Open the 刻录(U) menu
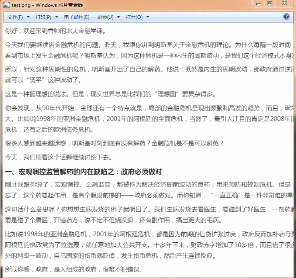 click(x=105, y=17)
